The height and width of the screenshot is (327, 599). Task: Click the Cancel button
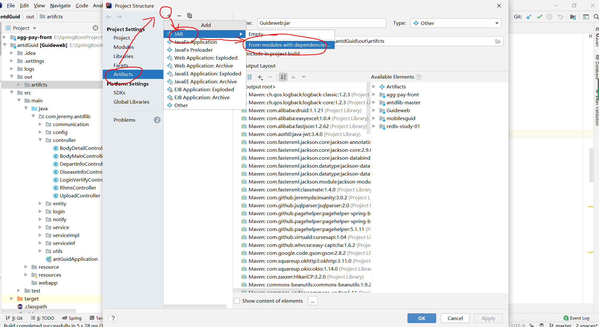tap(455, 318)
